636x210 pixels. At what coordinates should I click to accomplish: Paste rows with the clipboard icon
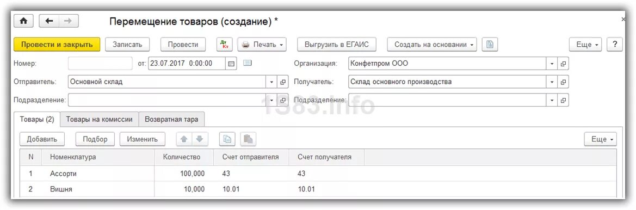point(248,139)
